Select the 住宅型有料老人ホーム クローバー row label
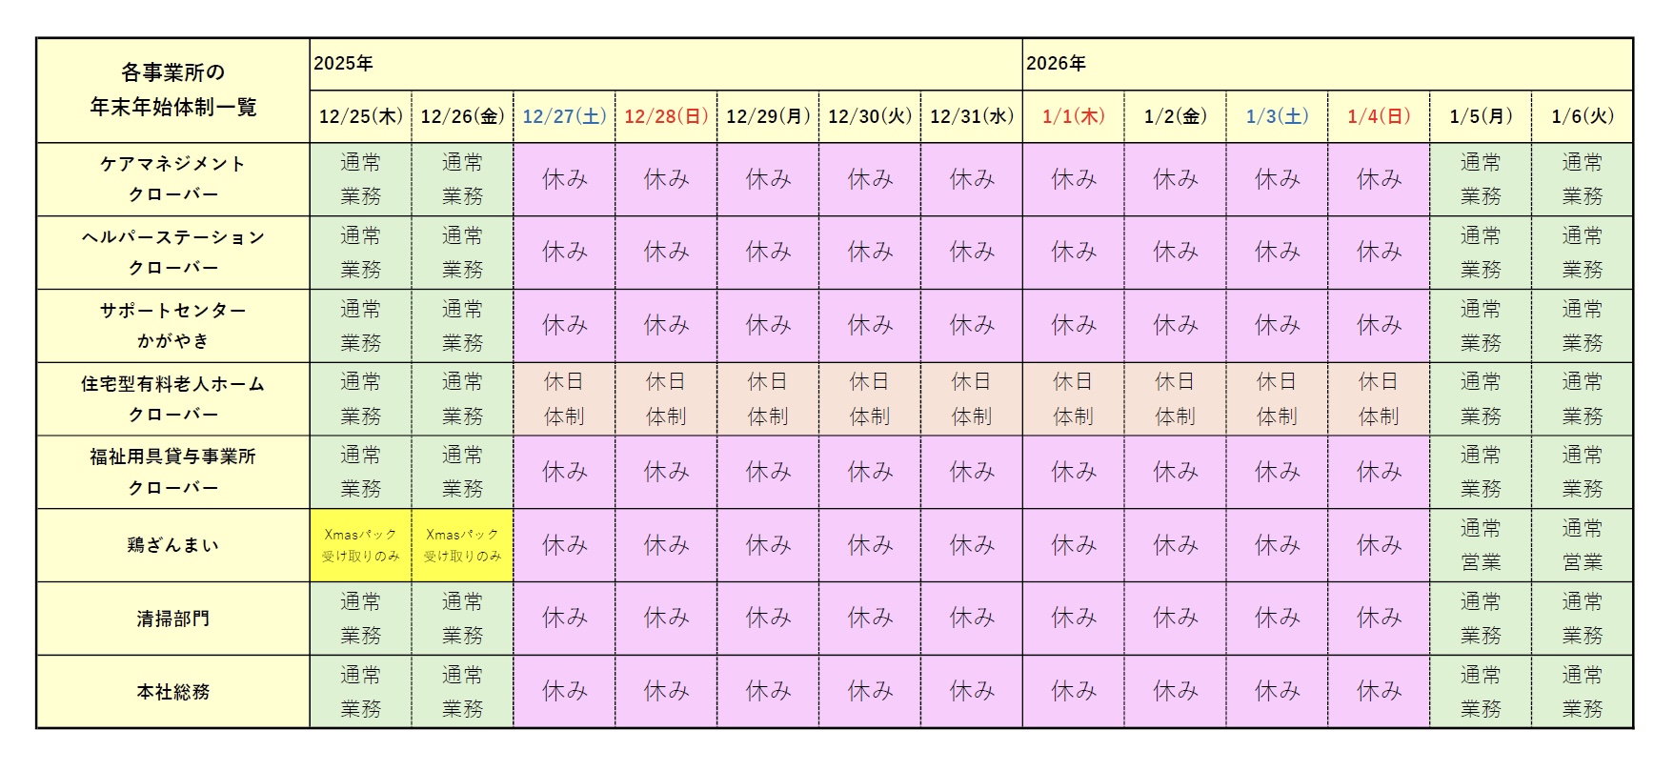 pyautogui.click(x=173, y=399)
